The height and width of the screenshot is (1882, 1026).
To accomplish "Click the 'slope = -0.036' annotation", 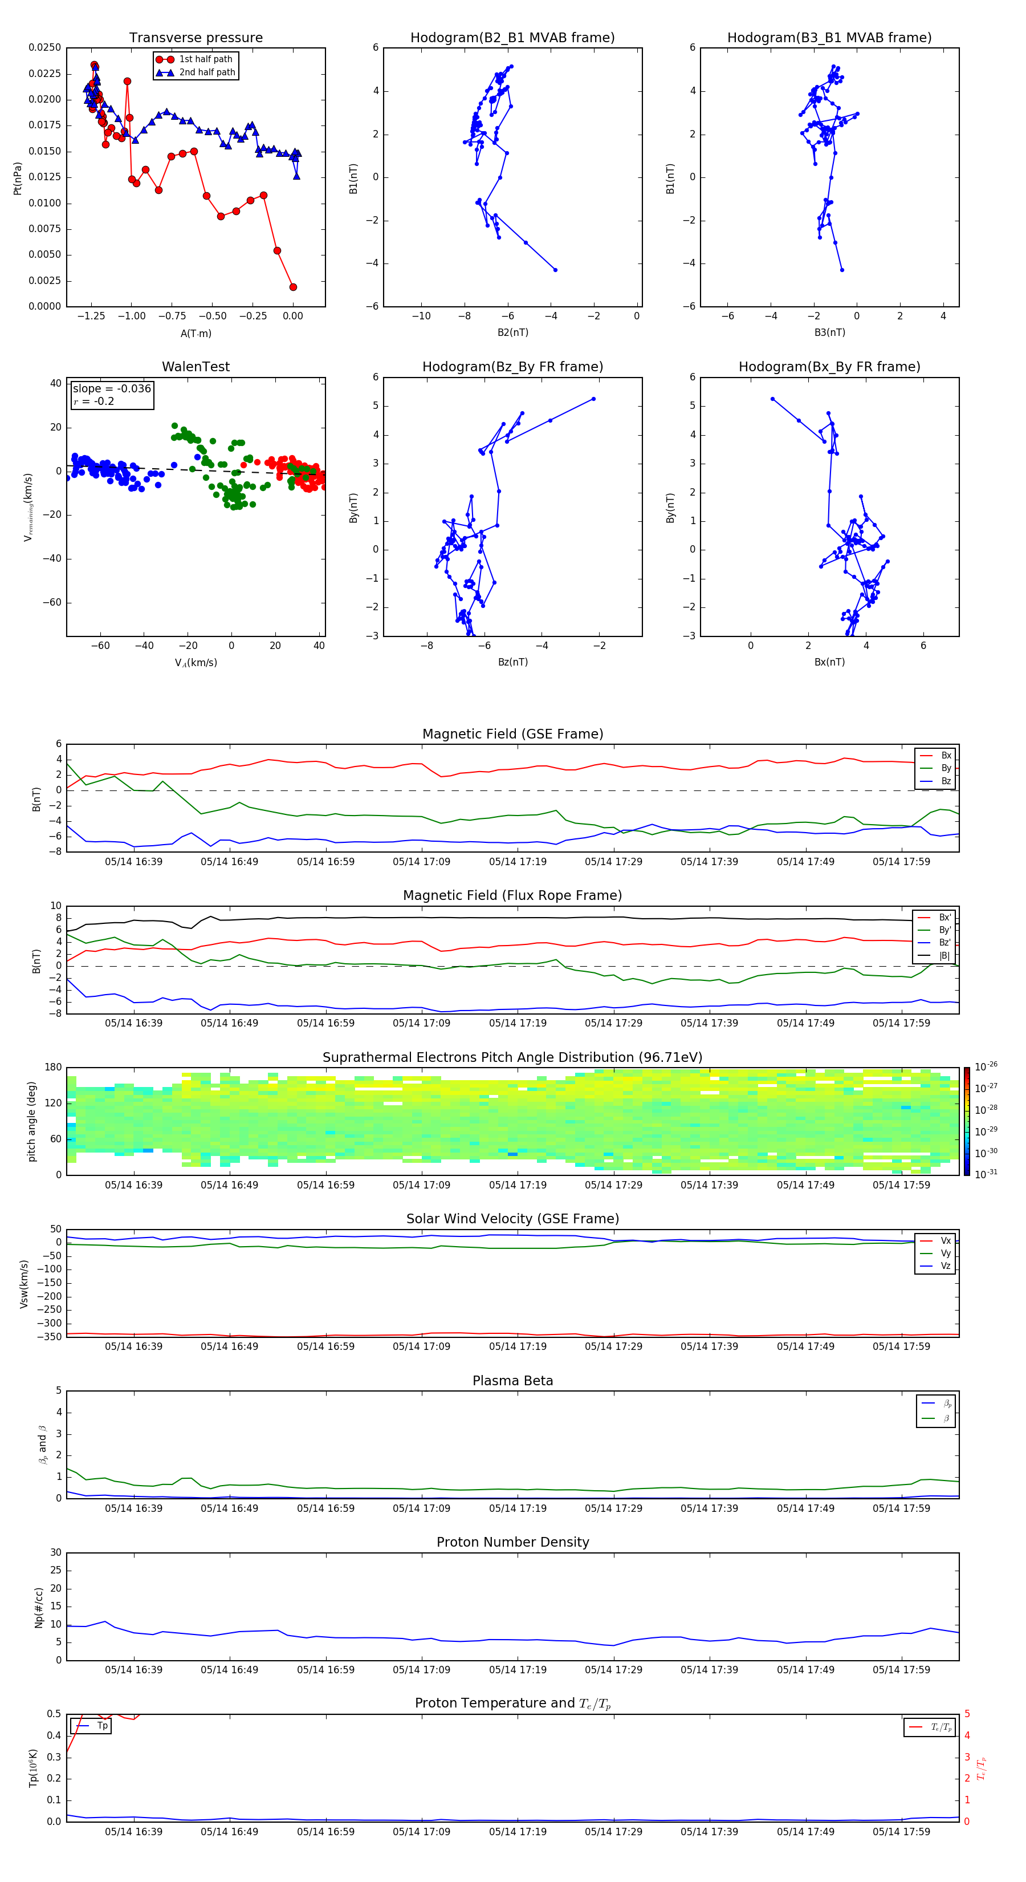I will coord(112,389).
